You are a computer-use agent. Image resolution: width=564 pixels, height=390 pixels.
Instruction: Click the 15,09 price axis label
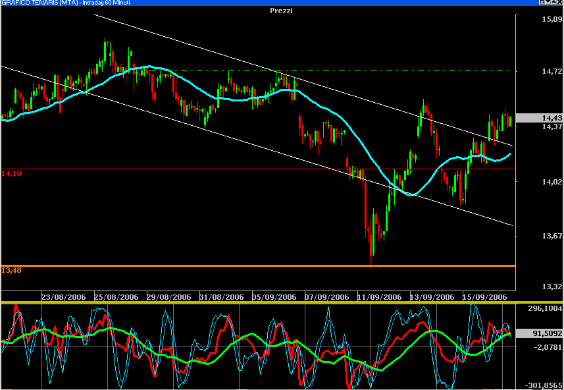tap(552, 19)
